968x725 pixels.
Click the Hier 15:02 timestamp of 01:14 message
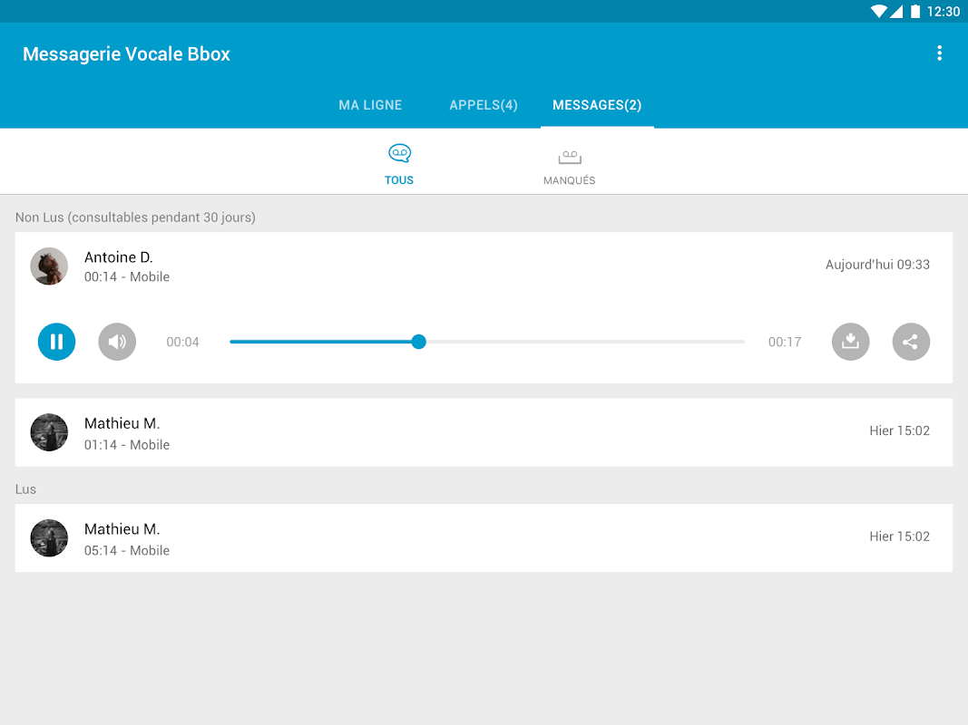tap(899, 430)
